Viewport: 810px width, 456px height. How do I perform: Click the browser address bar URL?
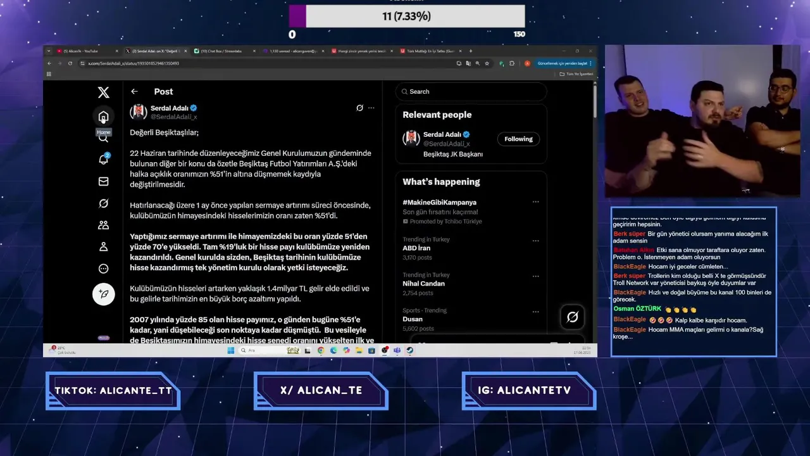[133, 63]
